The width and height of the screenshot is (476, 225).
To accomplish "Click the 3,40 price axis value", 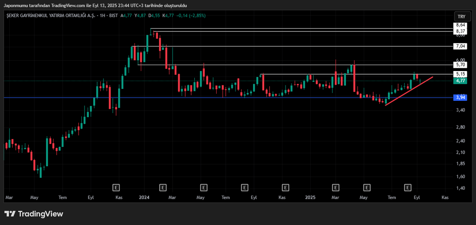I will [x=460, y=110].
